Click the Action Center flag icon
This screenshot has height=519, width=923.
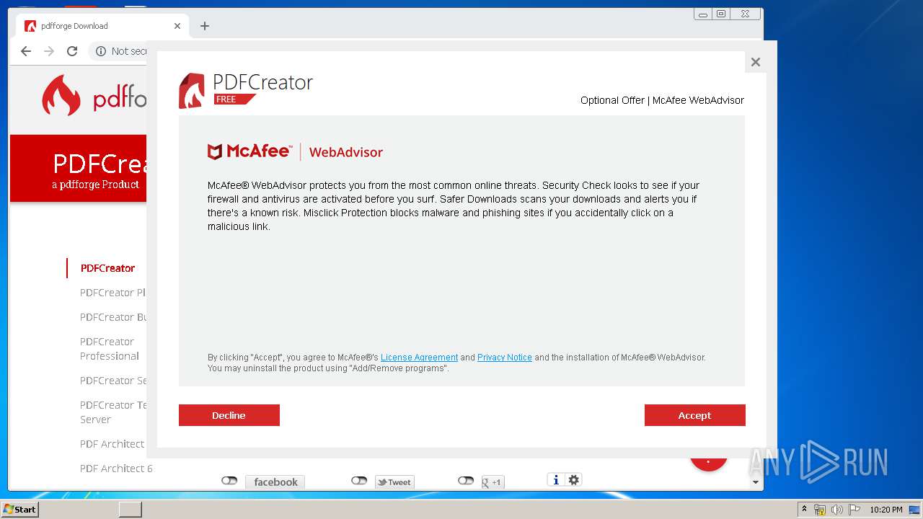[x=854, y=510]
